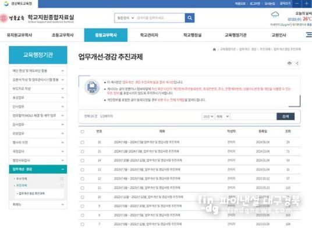Expand the 민원업무 sidebar section
This screenshot has width=312, height=228.
pyautogui.click(x=38, y=133)
